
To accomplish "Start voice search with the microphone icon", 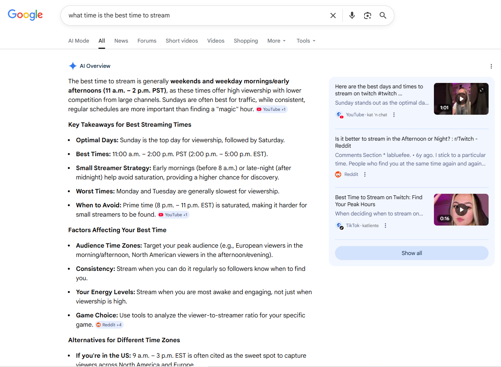I will (x=352, y=16).
